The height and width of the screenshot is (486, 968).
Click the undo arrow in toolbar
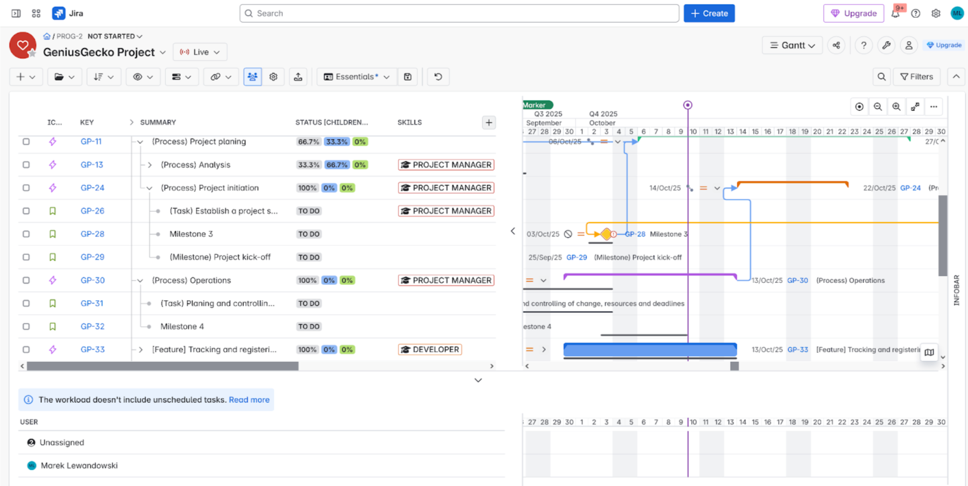[438, 77]
